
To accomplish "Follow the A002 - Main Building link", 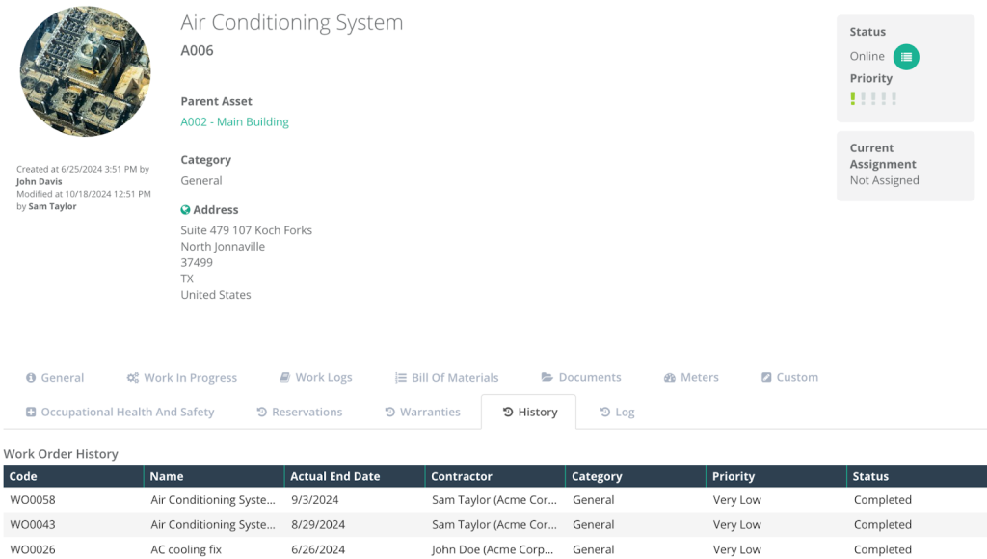I will click(234, 122).
